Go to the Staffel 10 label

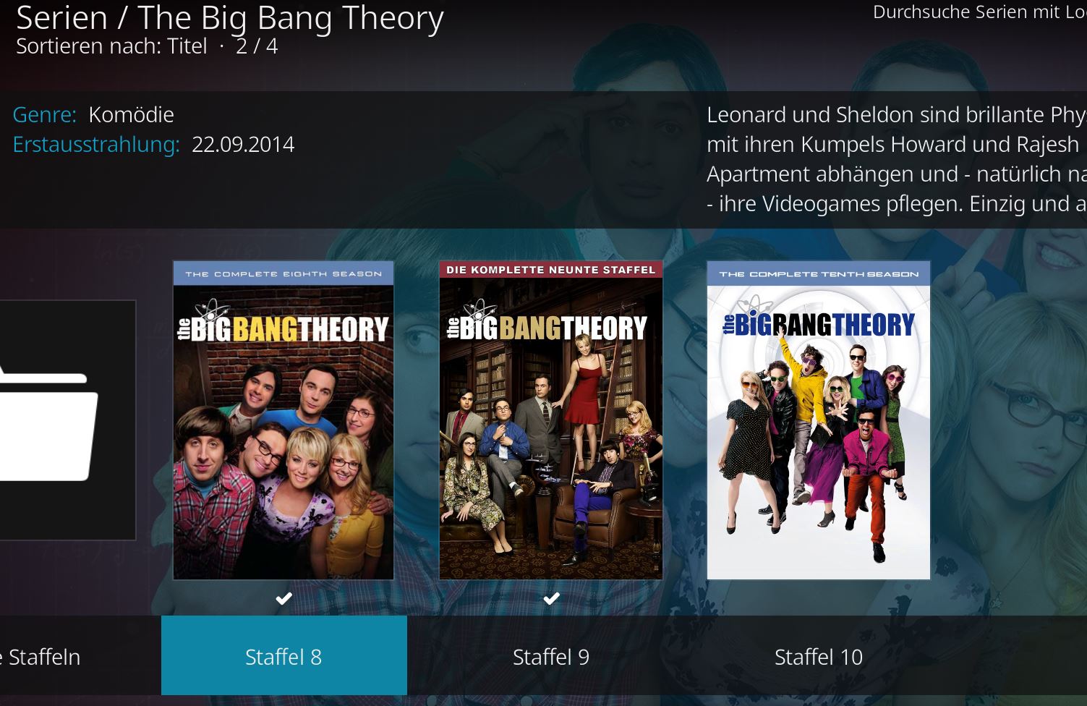point(819,657)
